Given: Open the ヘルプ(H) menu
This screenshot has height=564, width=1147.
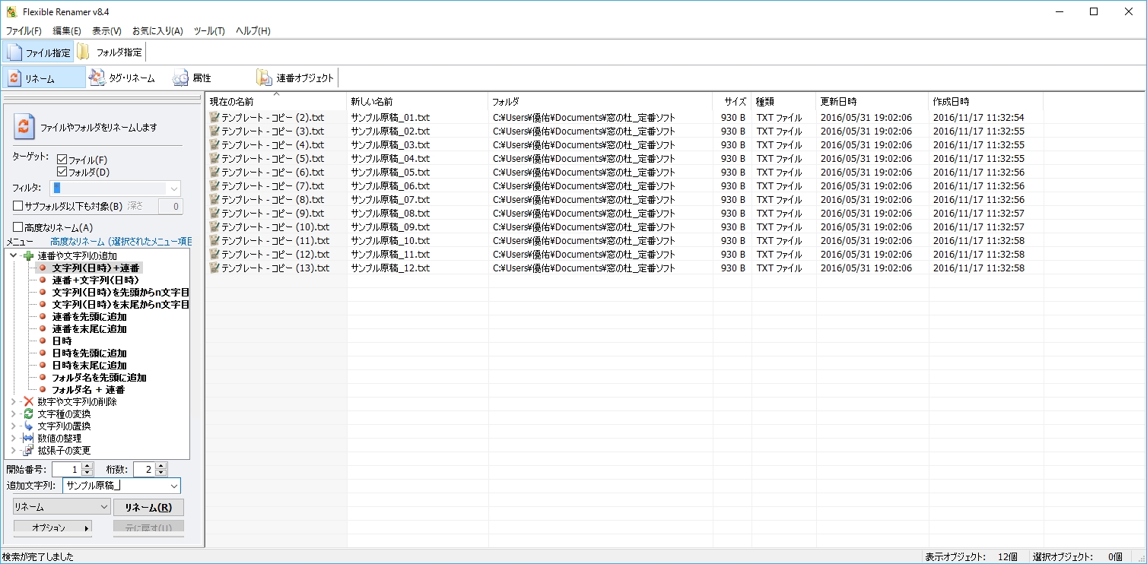Looking at the screenshot, I should (x=253, y=31).
